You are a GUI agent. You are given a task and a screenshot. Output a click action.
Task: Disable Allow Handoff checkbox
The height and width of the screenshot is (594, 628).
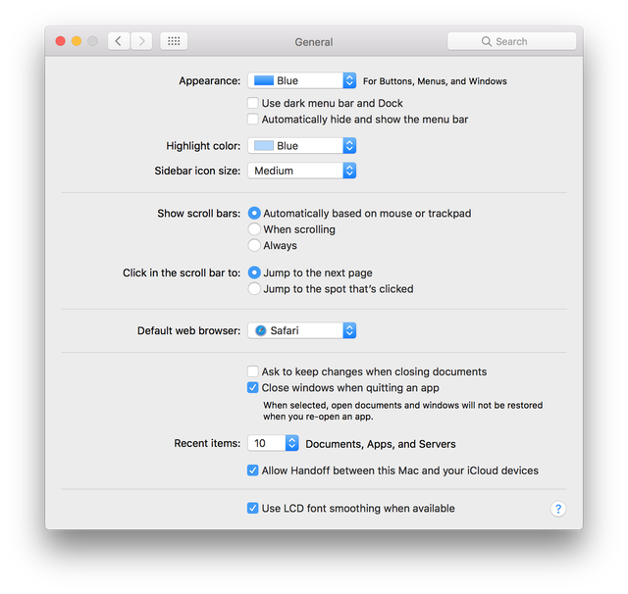tap(253, 470)
